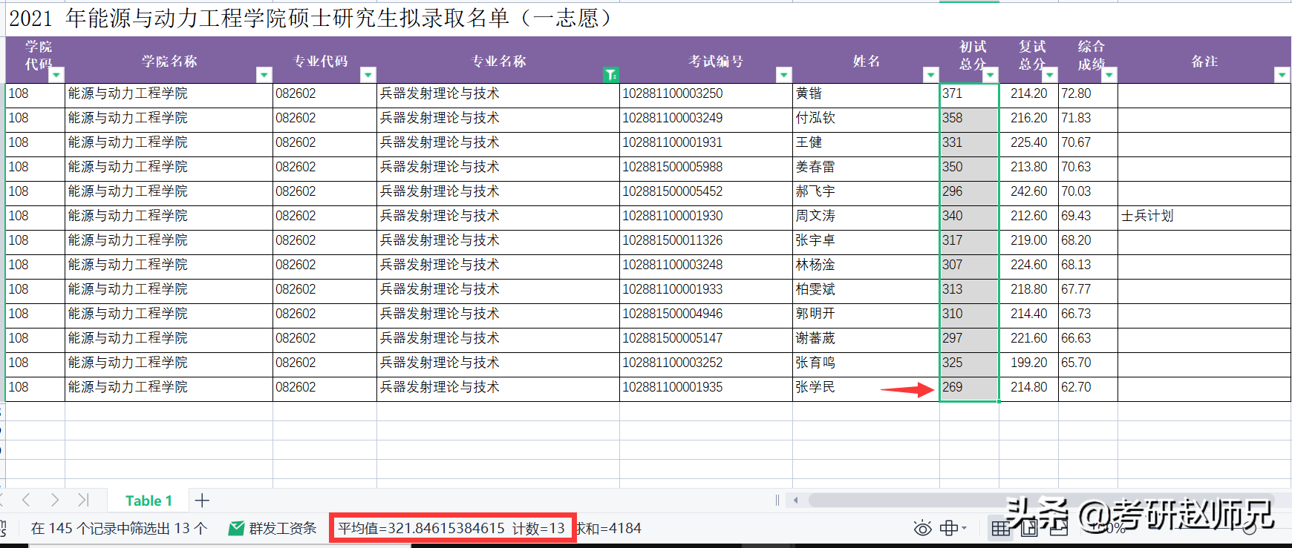
Task: Add a new sheet with plus icon
Action: pyautogui.click(x=202, y=501)
